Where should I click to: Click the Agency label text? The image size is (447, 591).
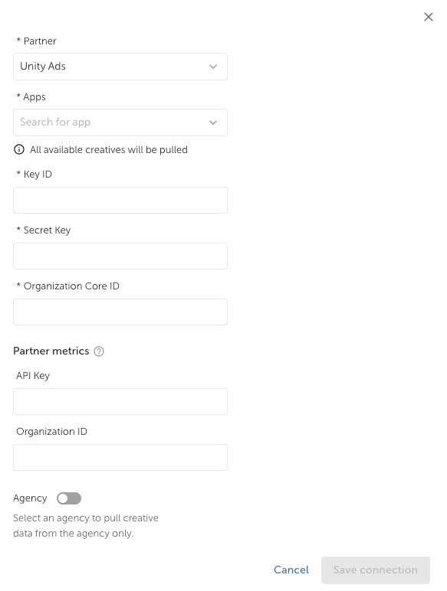click(30, 498)
